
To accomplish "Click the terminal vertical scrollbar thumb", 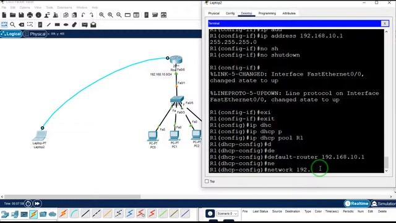I will (386, 162).
